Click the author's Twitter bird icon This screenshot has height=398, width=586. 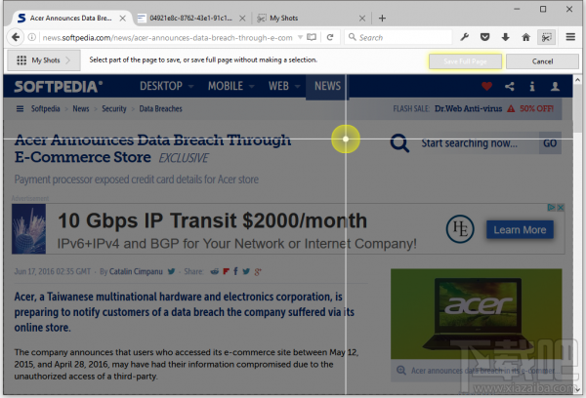171,271
